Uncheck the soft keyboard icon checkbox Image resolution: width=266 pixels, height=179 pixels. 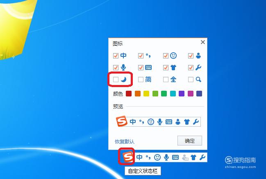(x=141, y=67)
